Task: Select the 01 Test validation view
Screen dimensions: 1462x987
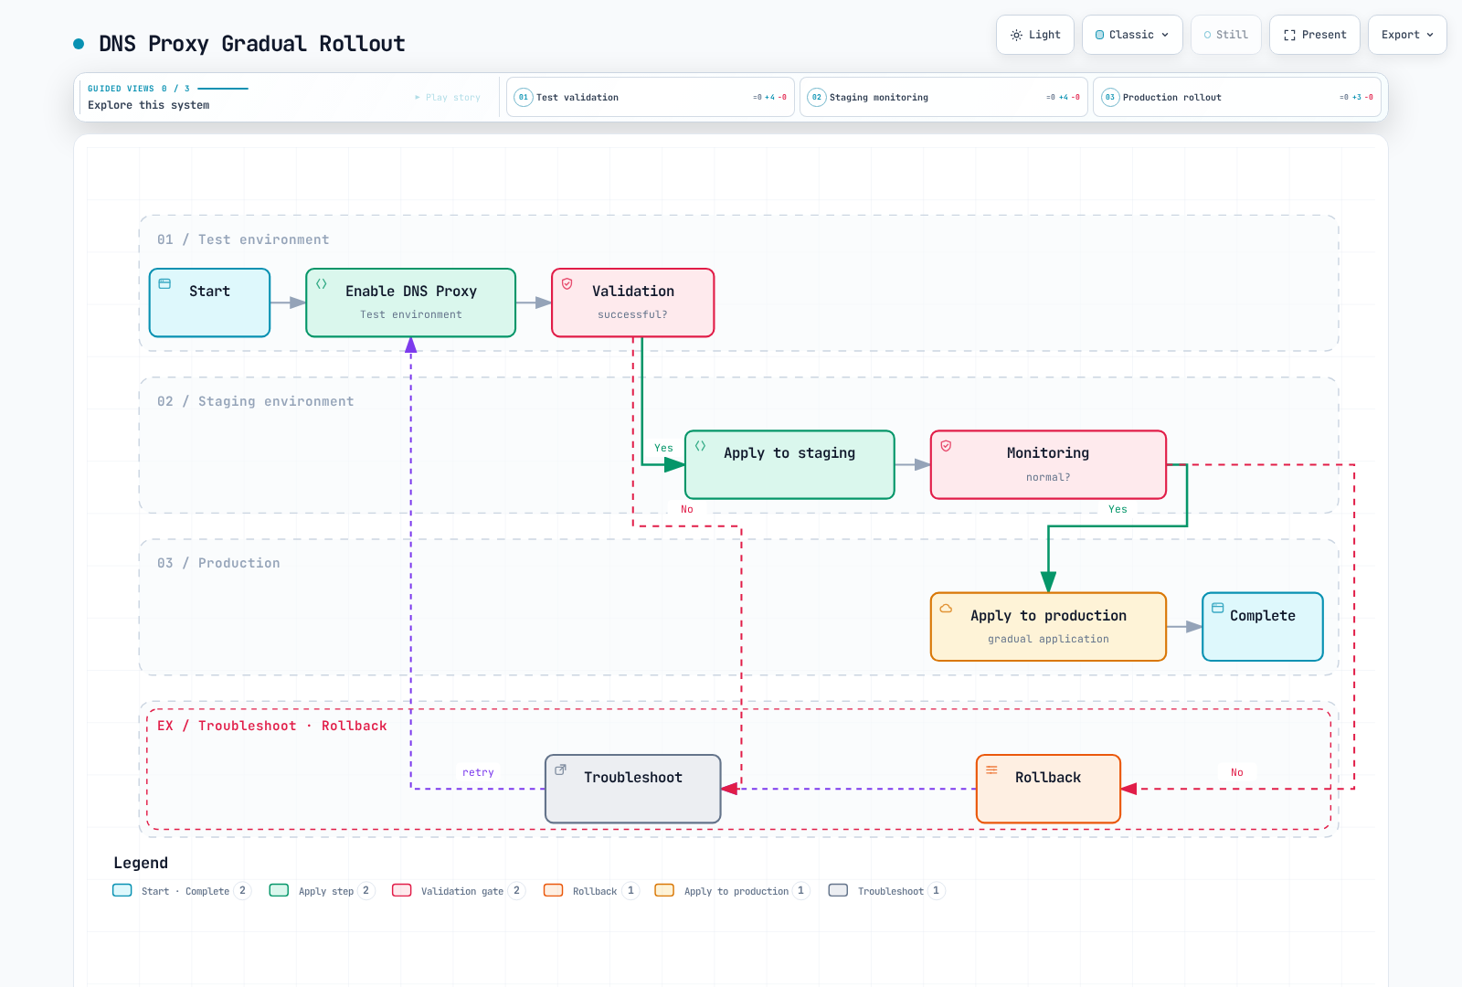Action: [651, 97]
